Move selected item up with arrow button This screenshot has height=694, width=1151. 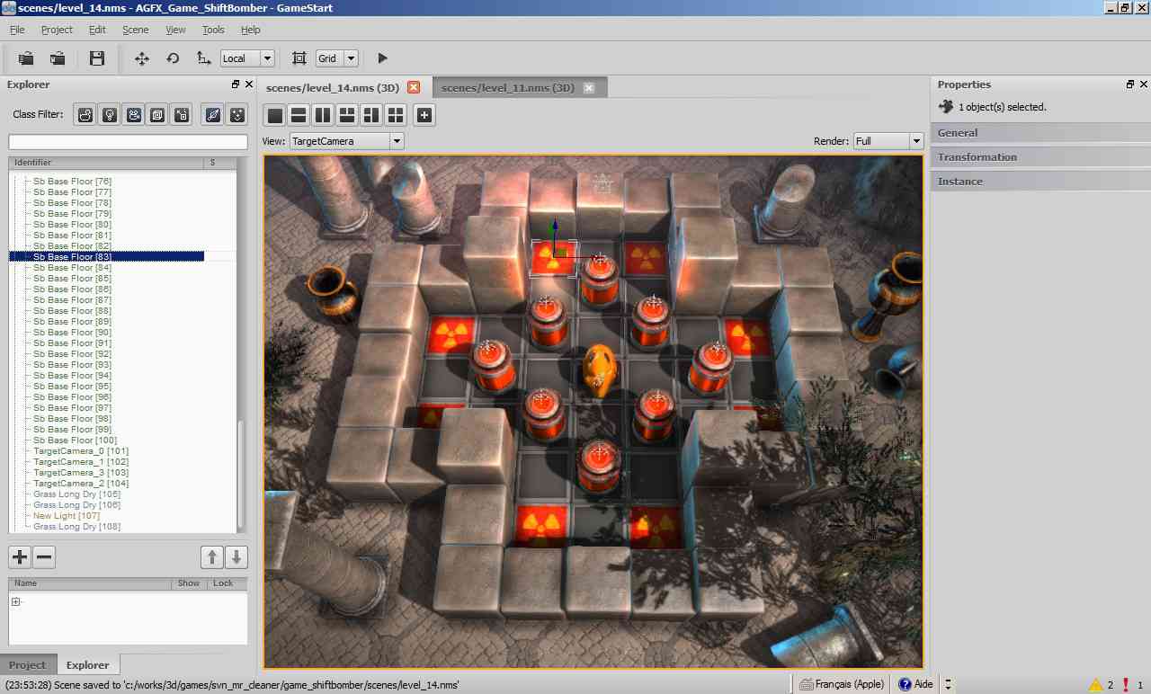point(211,556)
